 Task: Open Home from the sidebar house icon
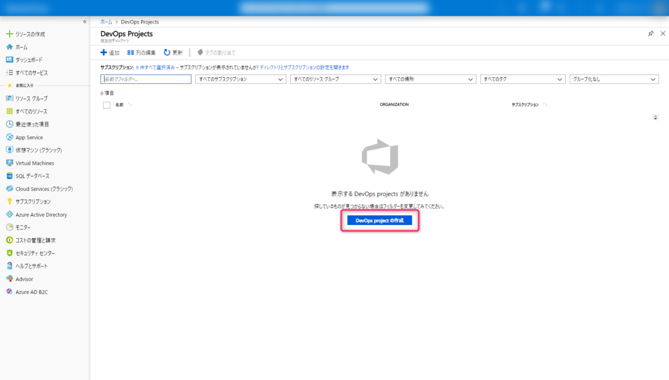[x=9, y=47]
